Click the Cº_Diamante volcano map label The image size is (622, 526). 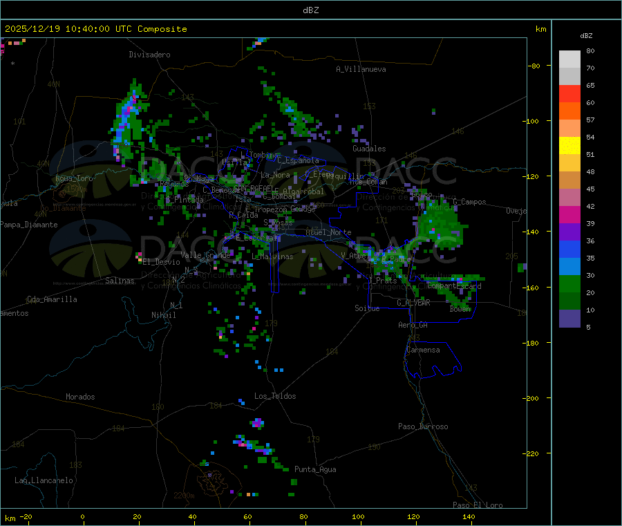[x=63, y=208]
